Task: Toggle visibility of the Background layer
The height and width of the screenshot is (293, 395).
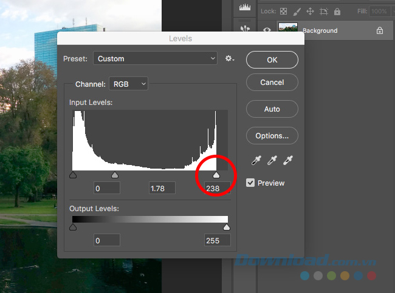Action: 267,30
